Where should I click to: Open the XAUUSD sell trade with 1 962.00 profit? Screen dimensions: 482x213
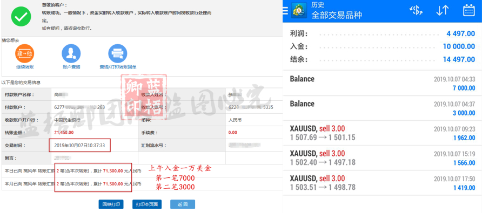(x=383, y=133)
